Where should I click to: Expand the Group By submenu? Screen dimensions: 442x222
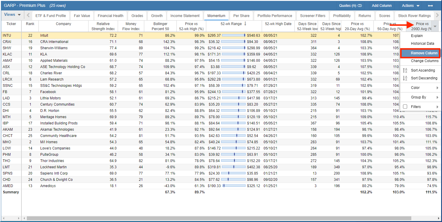coord(420,97)
